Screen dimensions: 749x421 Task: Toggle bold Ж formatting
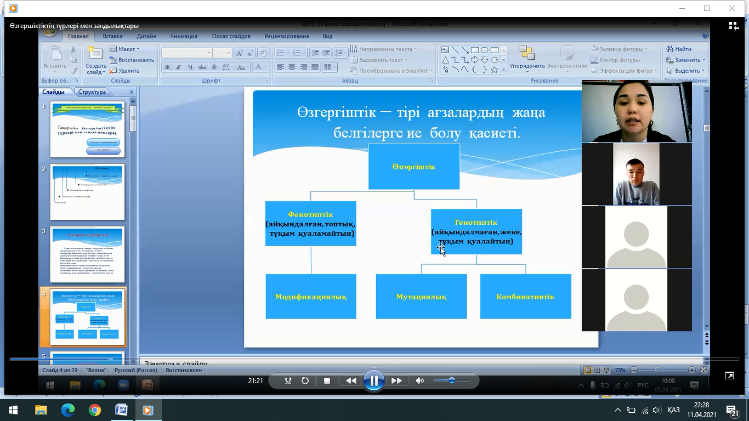pos(167,67)
